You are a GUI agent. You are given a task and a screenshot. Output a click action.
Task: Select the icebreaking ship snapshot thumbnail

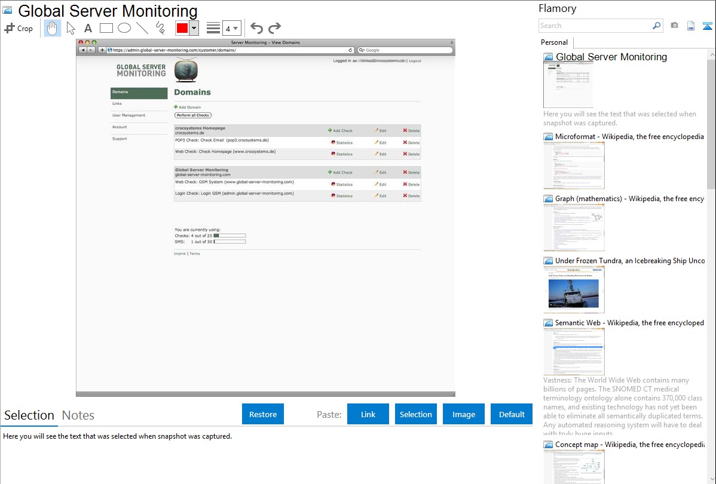574,289
